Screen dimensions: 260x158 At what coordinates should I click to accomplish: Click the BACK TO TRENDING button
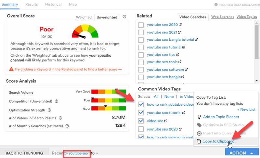tap(24, 153)
